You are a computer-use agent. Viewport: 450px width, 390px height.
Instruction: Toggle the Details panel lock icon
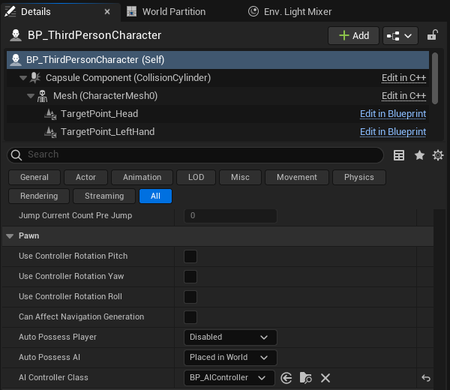click(432, 35)
